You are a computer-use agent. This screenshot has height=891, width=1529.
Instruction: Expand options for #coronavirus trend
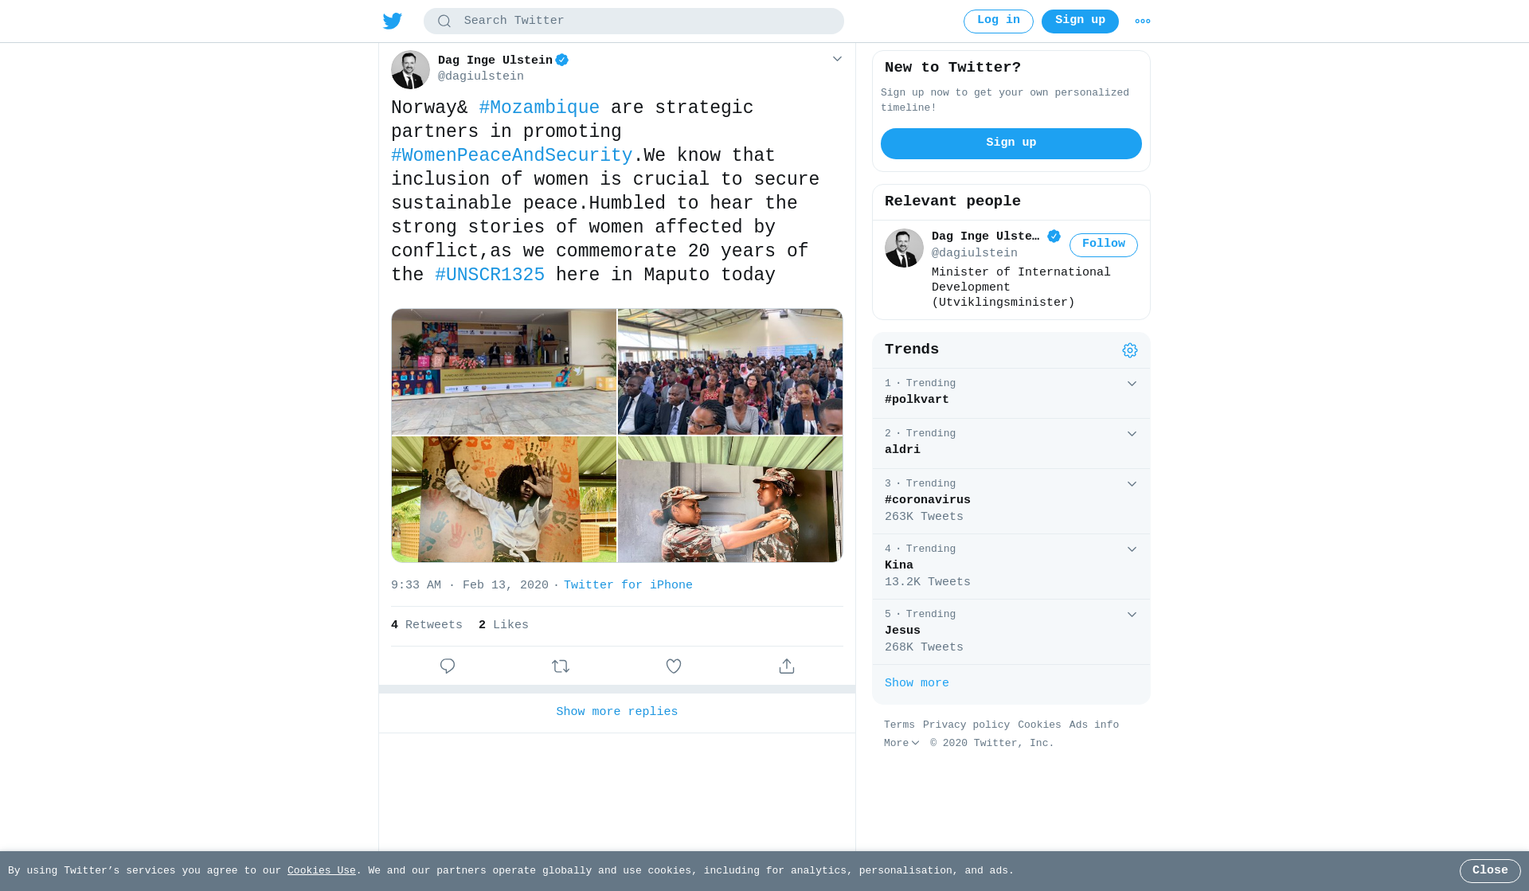pos(1132,484)
